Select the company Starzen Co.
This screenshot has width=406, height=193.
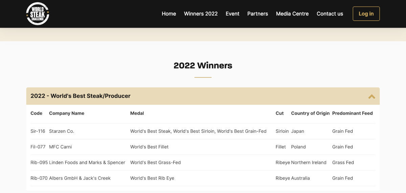[x=62, y=131]
